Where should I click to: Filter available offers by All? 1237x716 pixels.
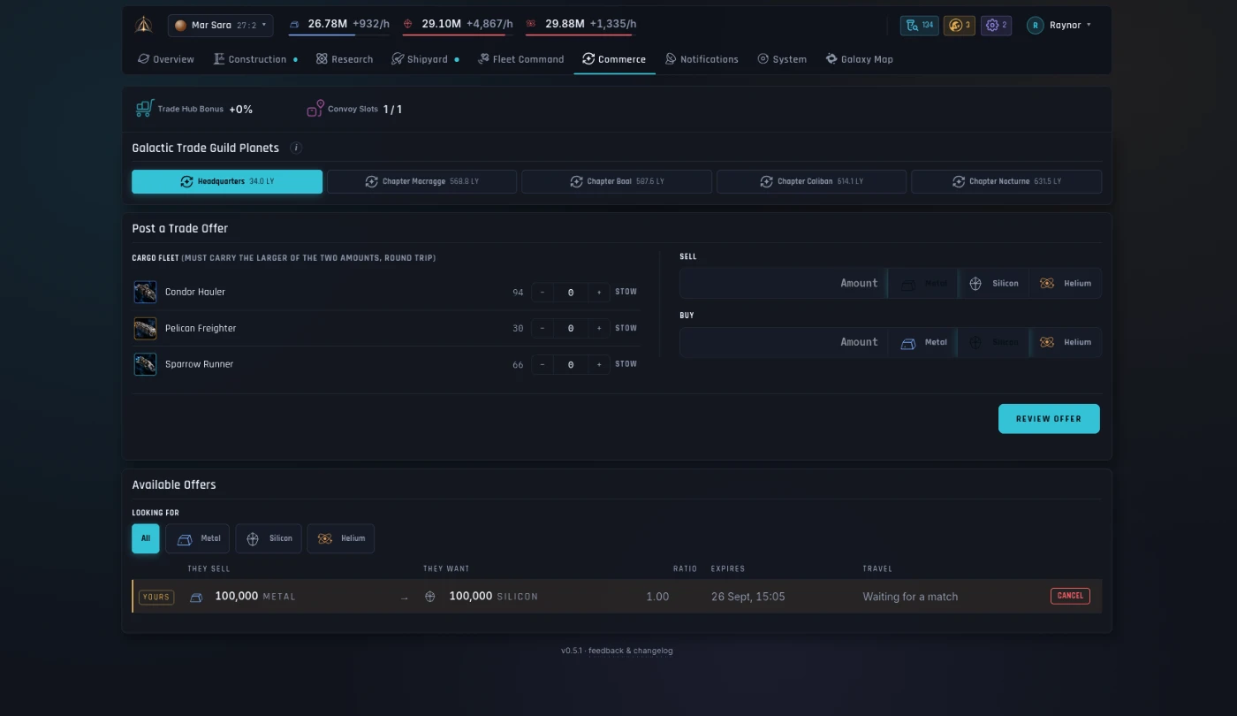pyautogui.click(x=146, y=538)
